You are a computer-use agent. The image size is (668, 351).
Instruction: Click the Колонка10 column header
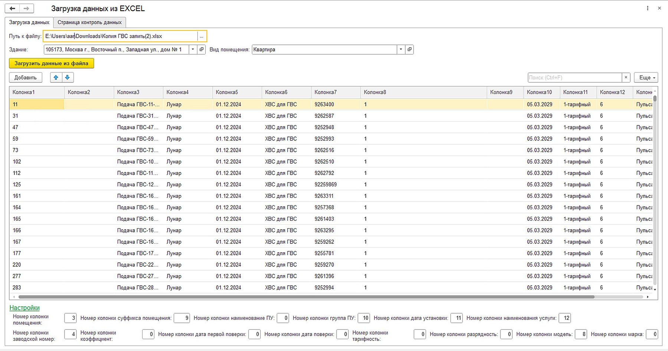(542, 92)
